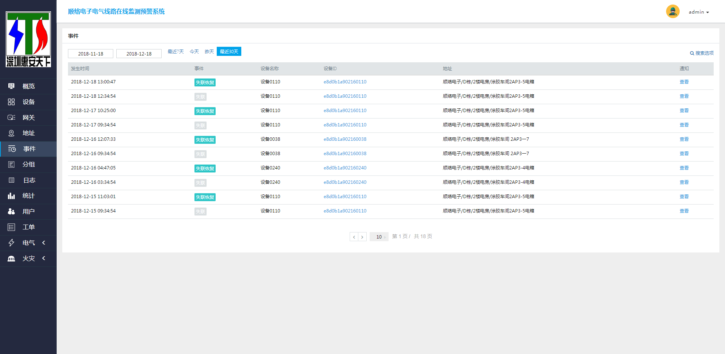Select the 网关 gateway icon
This screenshot has height=354, width=725.
click(x=11, y=118)
